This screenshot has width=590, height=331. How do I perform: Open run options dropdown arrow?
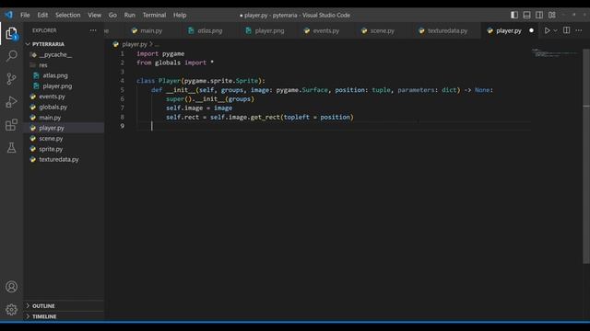point(555,30)
